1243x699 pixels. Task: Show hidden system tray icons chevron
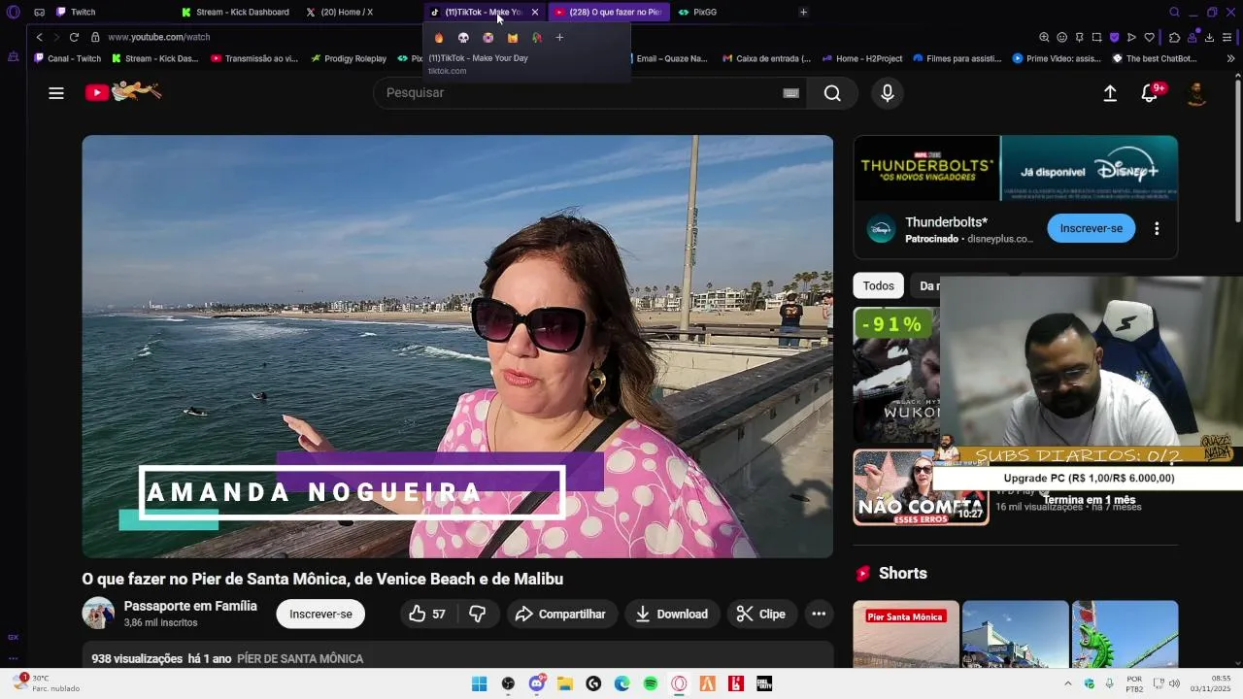coord(1068,683)
